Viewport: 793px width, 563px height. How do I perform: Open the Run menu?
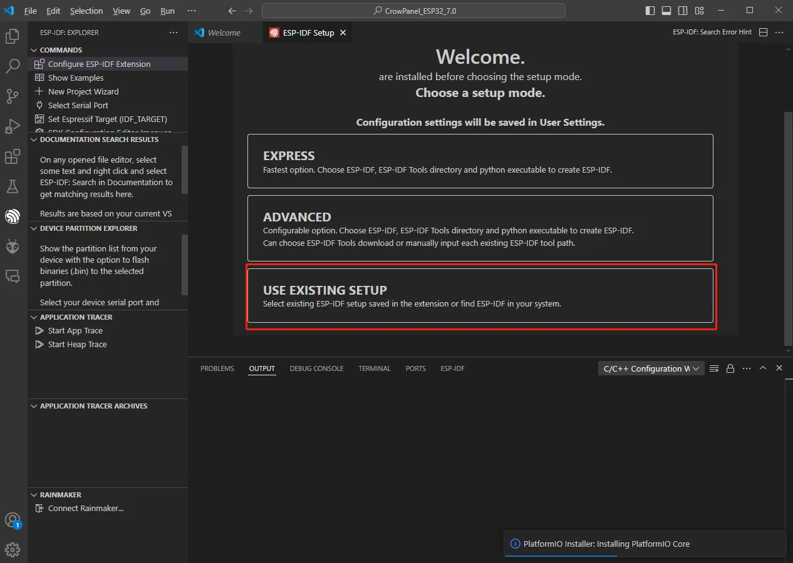[x=167, y=11]
